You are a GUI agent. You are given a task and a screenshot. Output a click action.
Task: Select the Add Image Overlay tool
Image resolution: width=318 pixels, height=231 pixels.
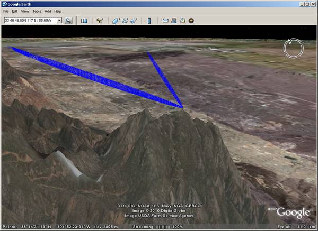[x=134, y=21]
